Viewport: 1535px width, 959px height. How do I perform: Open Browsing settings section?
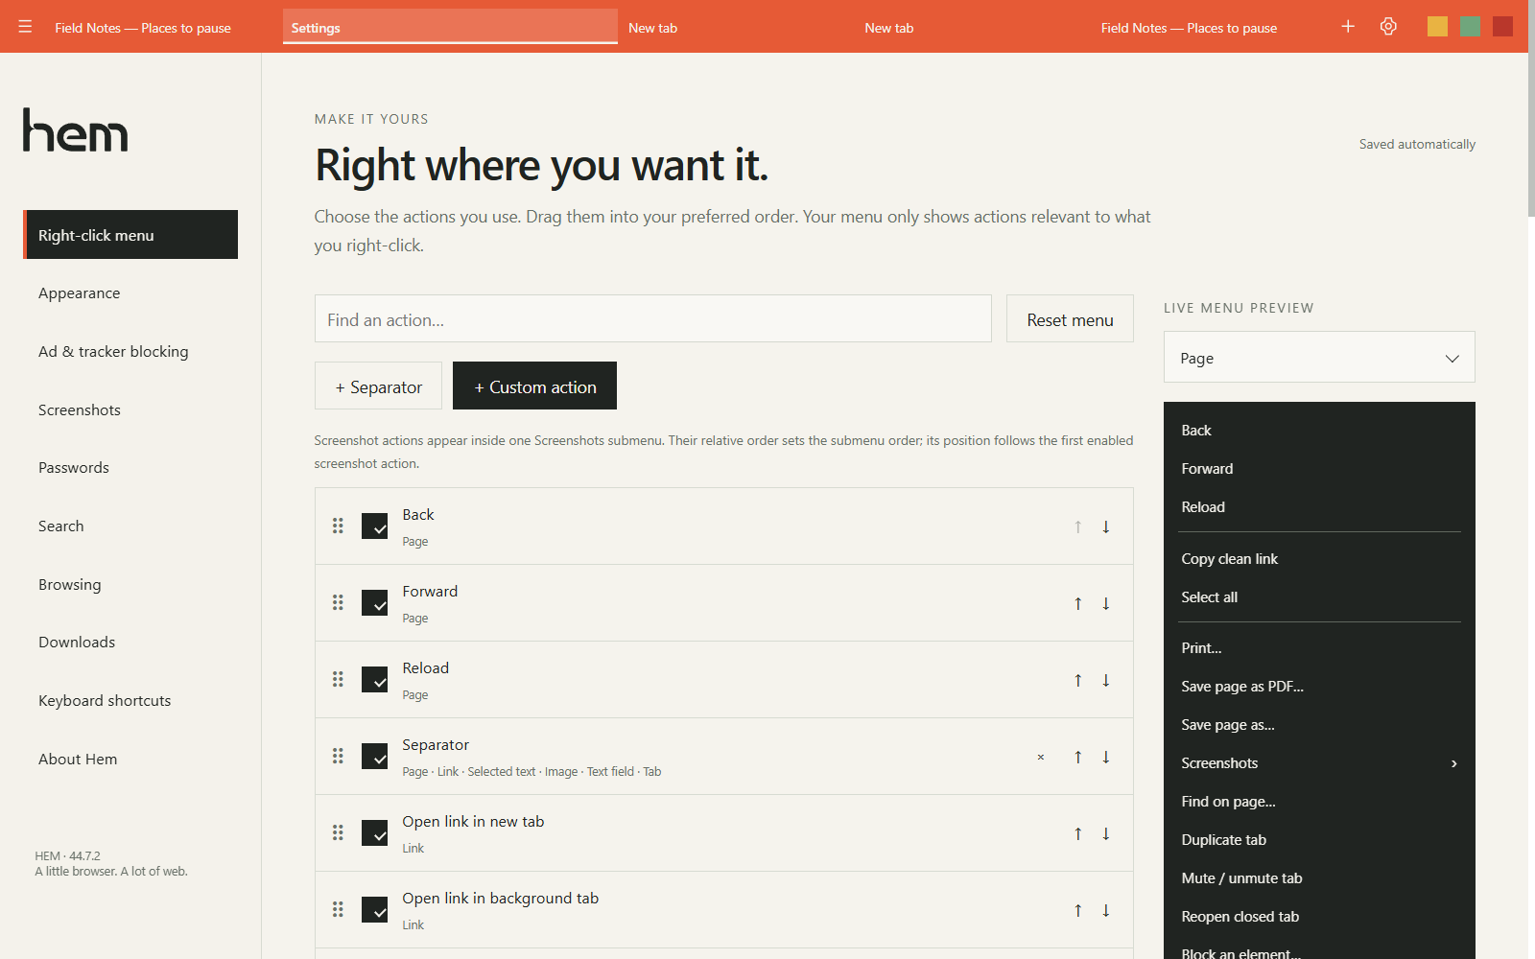point(130,585)
